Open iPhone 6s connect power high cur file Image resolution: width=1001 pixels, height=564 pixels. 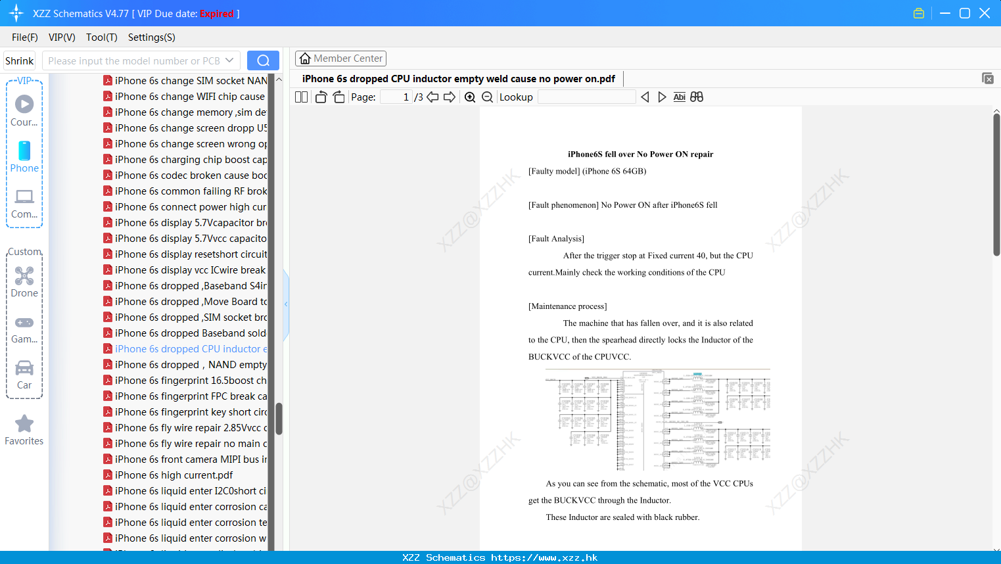point(185,207)
